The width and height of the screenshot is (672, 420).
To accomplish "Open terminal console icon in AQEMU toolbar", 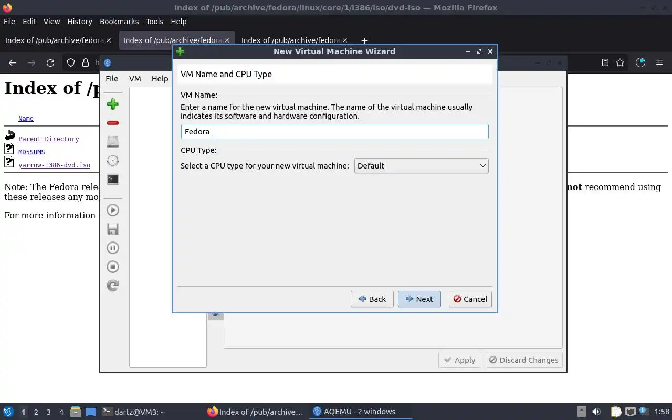I will pos(112,179).
